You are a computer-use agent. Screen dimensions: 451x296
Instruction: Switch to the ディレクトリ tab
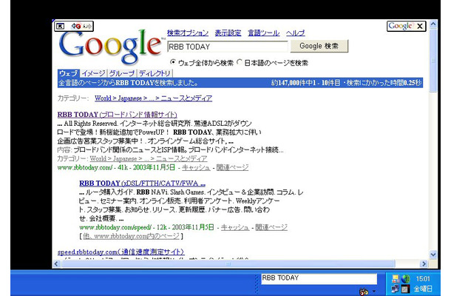pos(155,73)
